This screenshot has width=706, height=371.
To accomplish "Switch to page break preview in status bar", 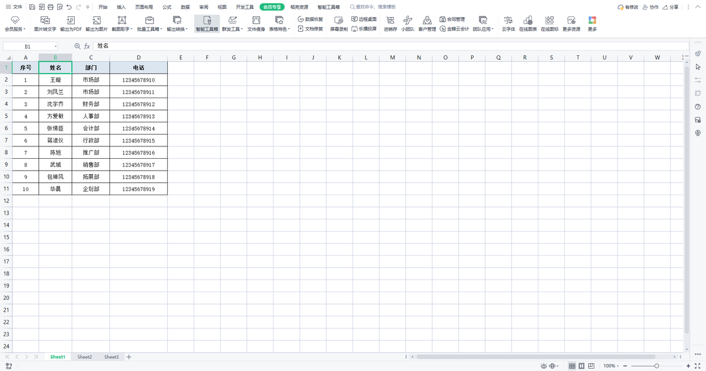I will pos(592,366).
